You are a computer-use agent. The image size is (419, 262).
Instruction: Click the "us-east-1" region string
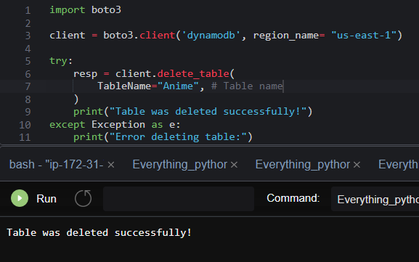364,36
